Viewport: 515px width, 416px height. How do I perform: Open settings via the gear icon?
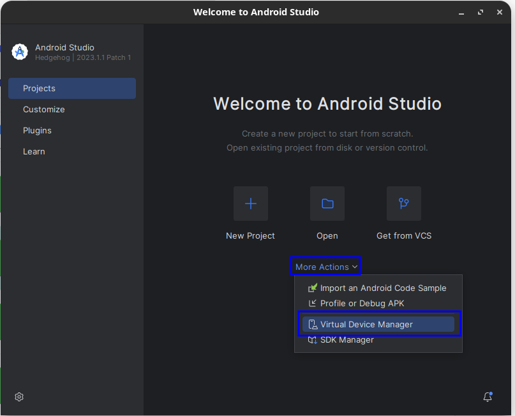click(x=19, y=397)
